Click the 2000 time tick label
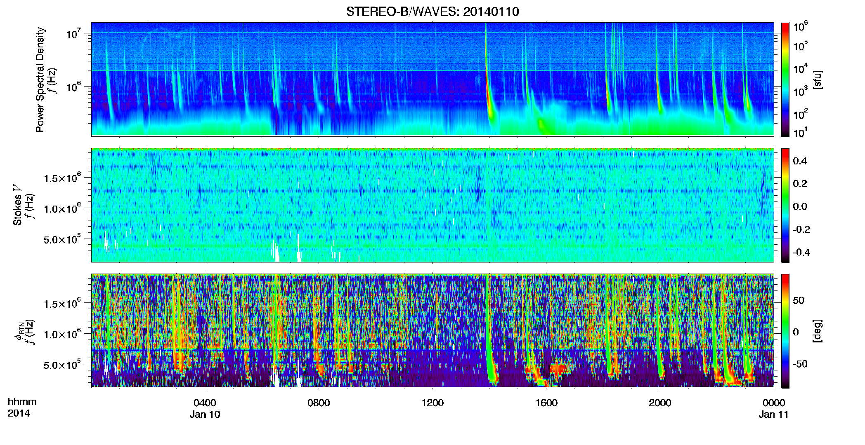This screenshot has height=445, width=865. pos(660,403)
